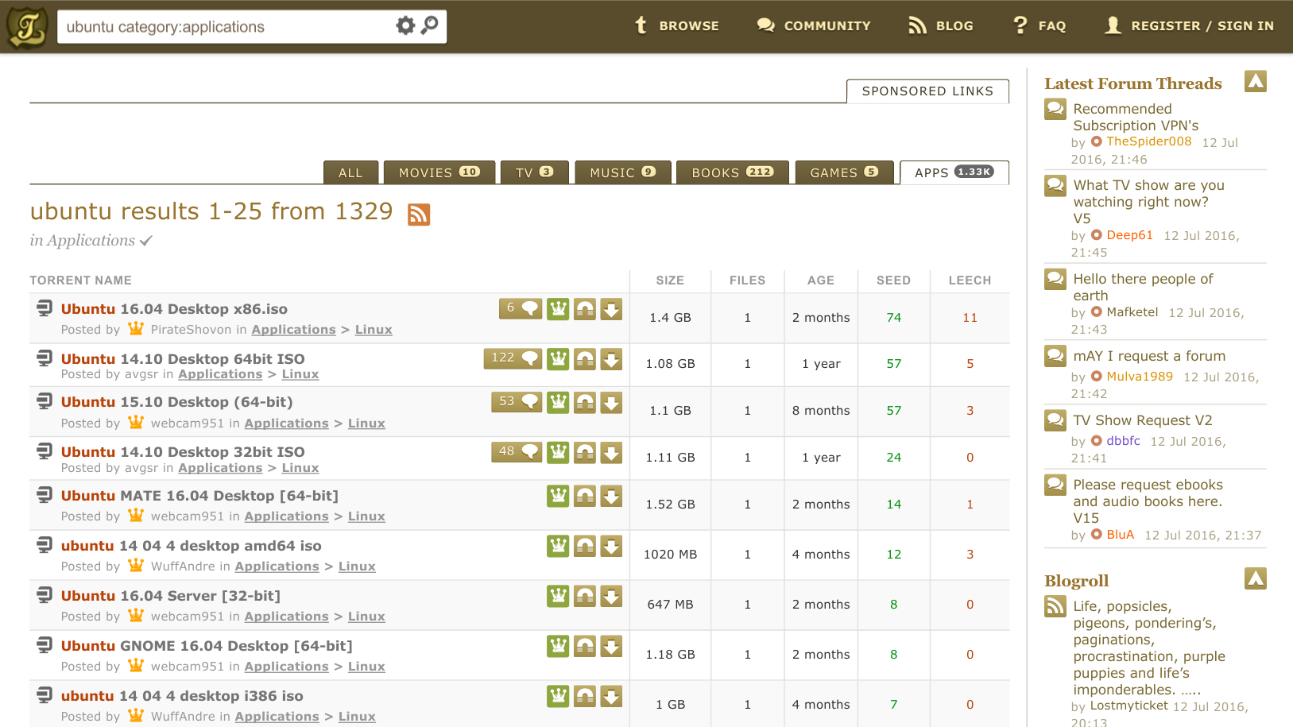Download ubuntu 14 04 4 desktop i386 iso torrent

(611, 697)
